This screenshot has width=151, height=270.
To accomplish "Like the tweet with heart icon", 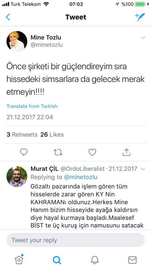I will pyautogui.click(x=92, y=152).
